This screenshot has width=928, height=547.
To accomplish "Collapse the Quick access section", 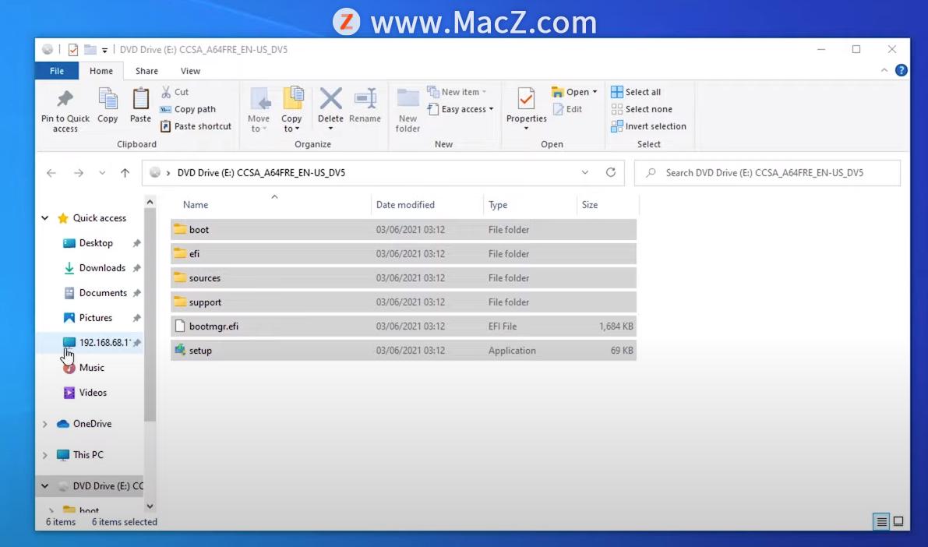I will 44,217.
